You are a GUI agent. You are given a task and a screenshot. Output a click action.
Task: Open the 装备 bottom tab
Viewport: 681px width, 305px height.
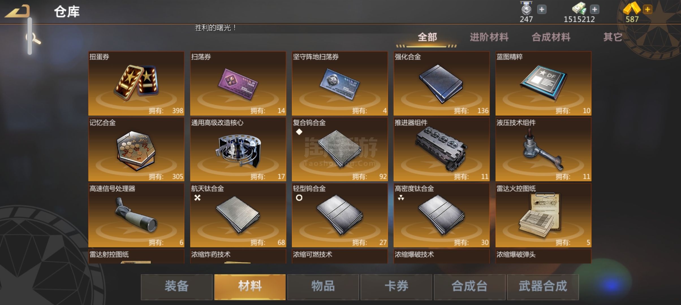click(x=176, y=287)
